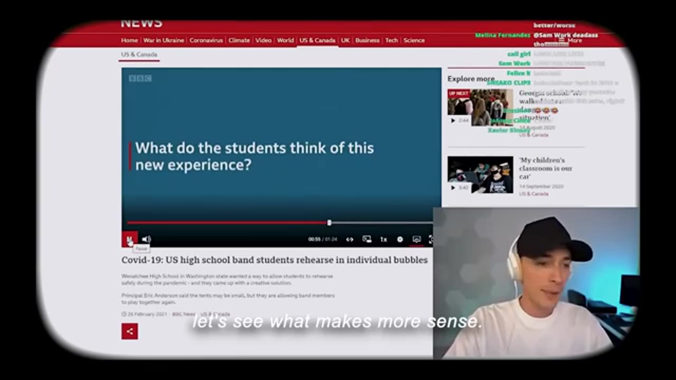Open Up Next Georgia school video thumbnail
Image resolution: width=676 pixels, height=380 pixels.
(480, 107)
